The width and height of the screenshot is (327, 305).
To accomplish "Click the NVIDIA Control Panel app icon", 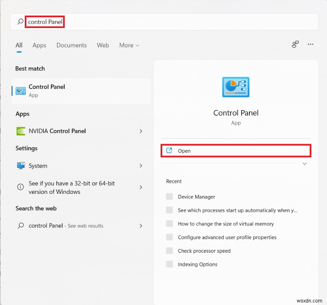I will pyautogui.click(x=21, y=131).
